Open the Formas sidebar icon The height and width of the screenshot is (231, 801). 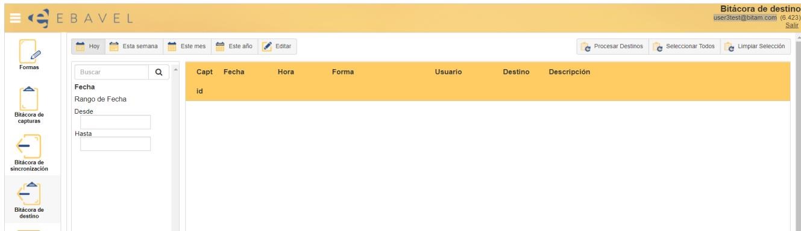coord(30,55)
